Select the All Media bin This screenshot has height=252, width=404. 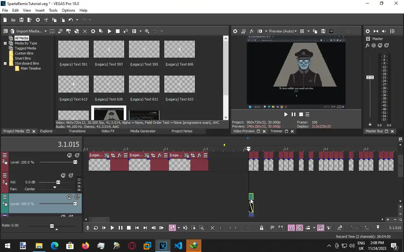pyautogui.click(x=21, y=38)
